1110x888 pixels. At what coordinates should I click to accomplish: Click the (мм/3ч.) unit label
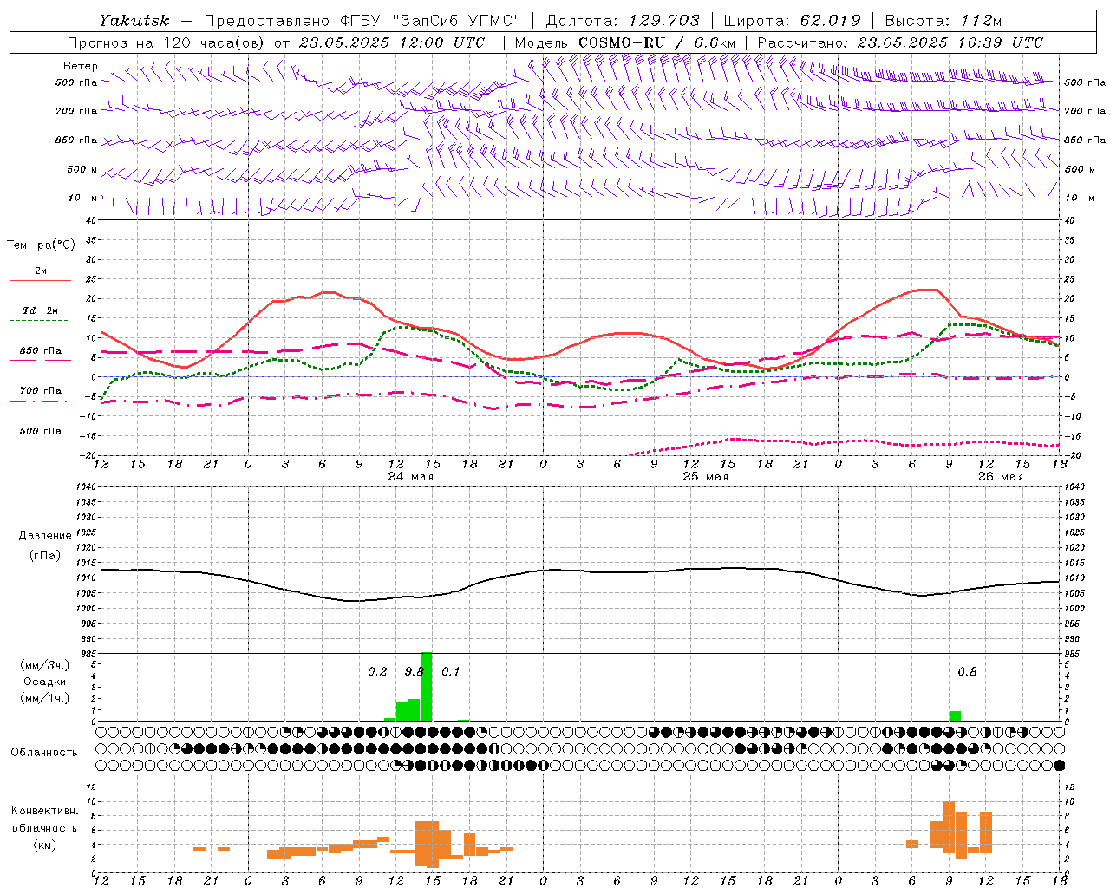pos(45,665)
